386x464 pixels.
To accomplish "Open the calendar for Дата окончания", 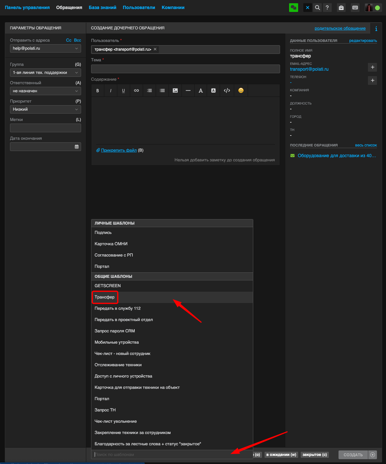I will (x=77, y=147).
